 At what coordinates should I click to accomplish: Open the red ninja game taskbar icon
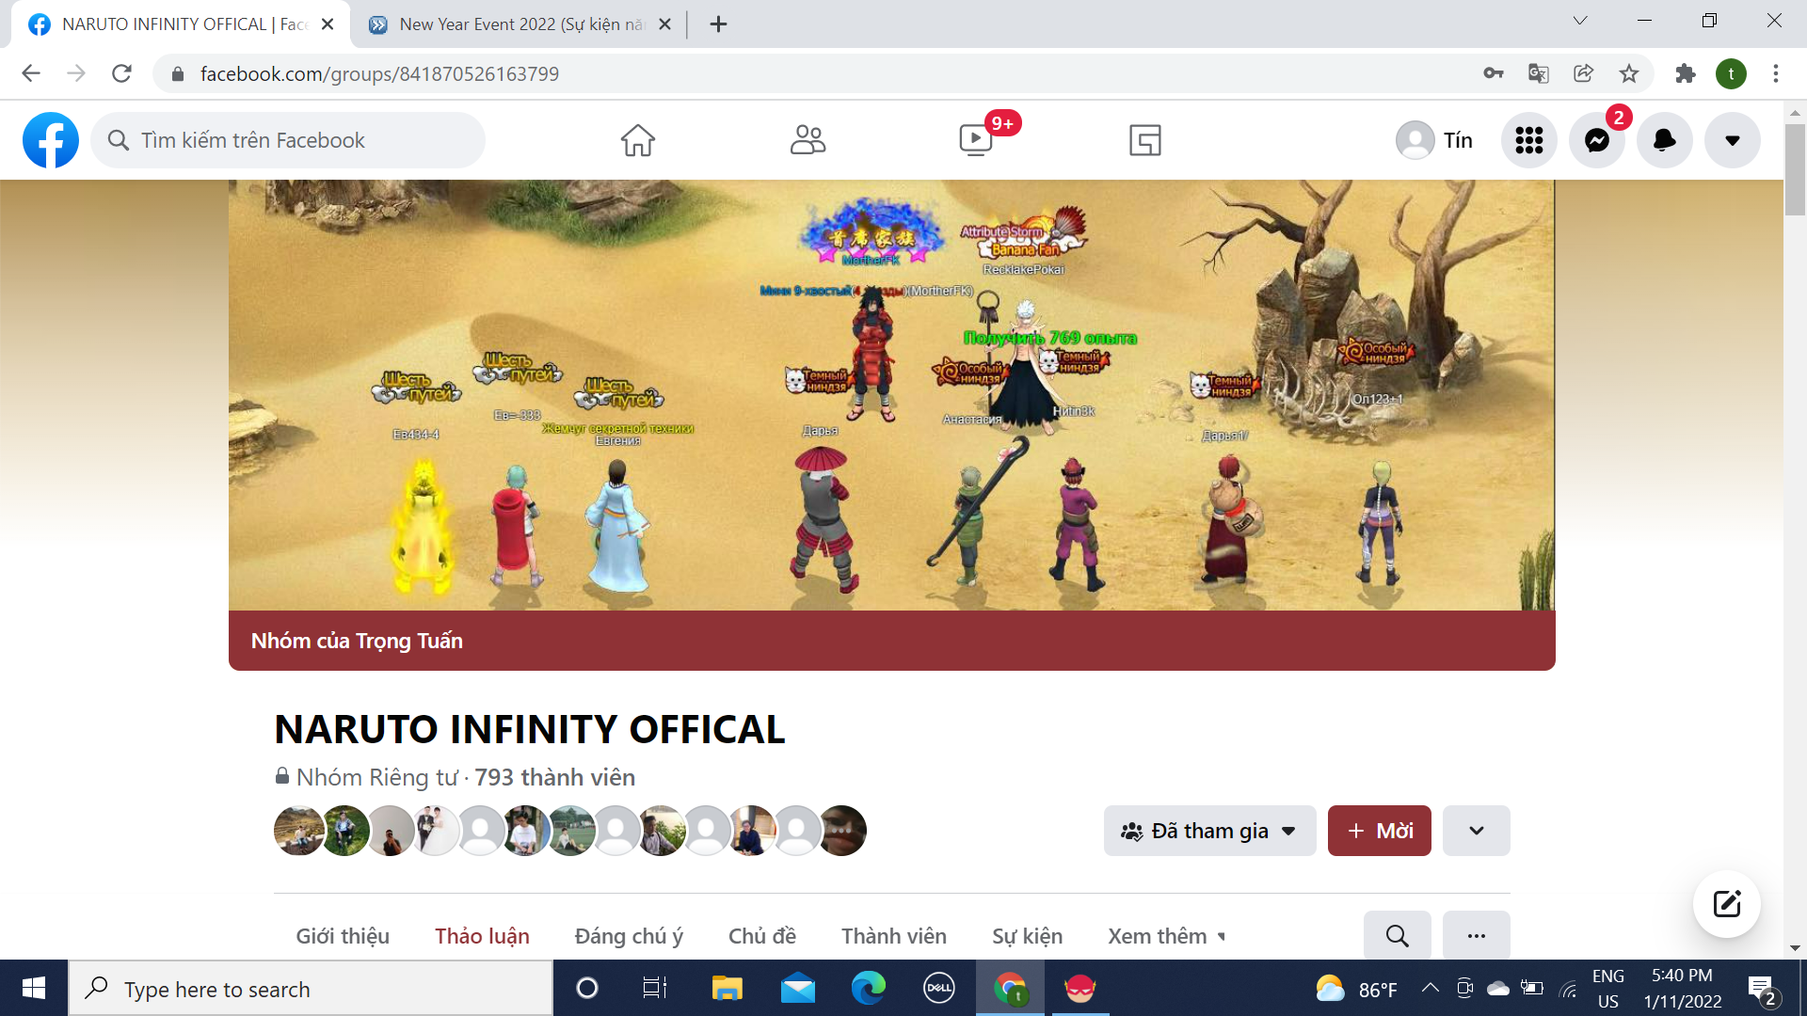pyautogui.click(x=1080, y=989)
